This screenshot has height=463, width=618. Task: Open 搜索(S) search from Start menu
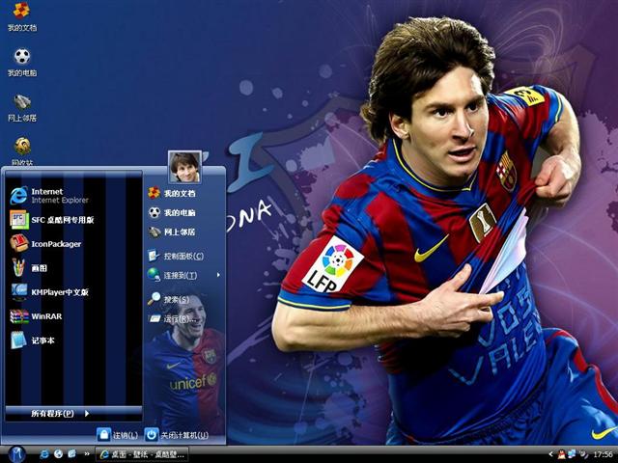[x=169, y=299]
